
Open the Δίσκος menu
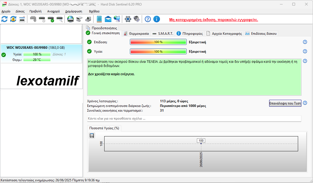20,11
